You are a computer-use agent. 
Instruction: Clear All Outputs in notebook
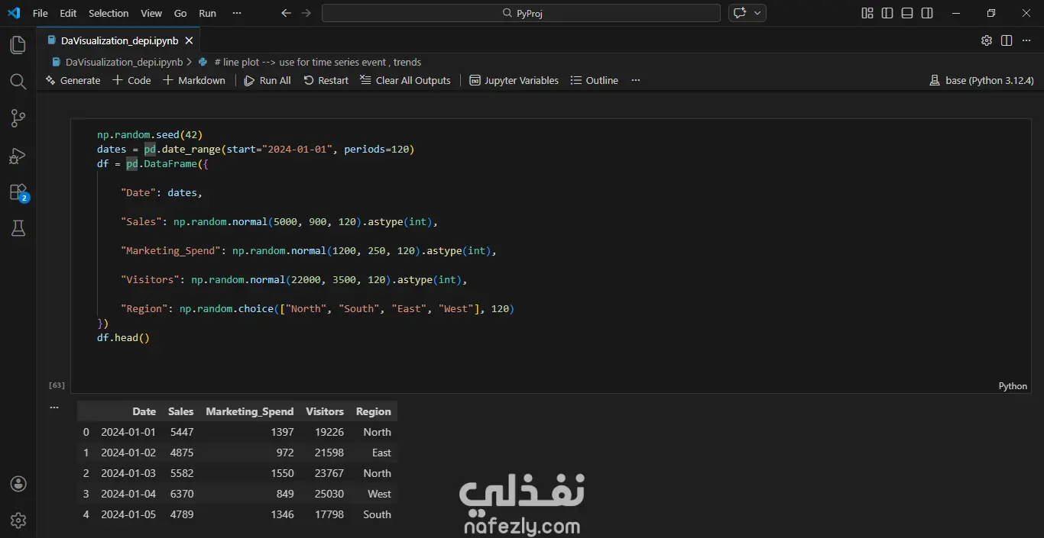[x=405, y=80]
